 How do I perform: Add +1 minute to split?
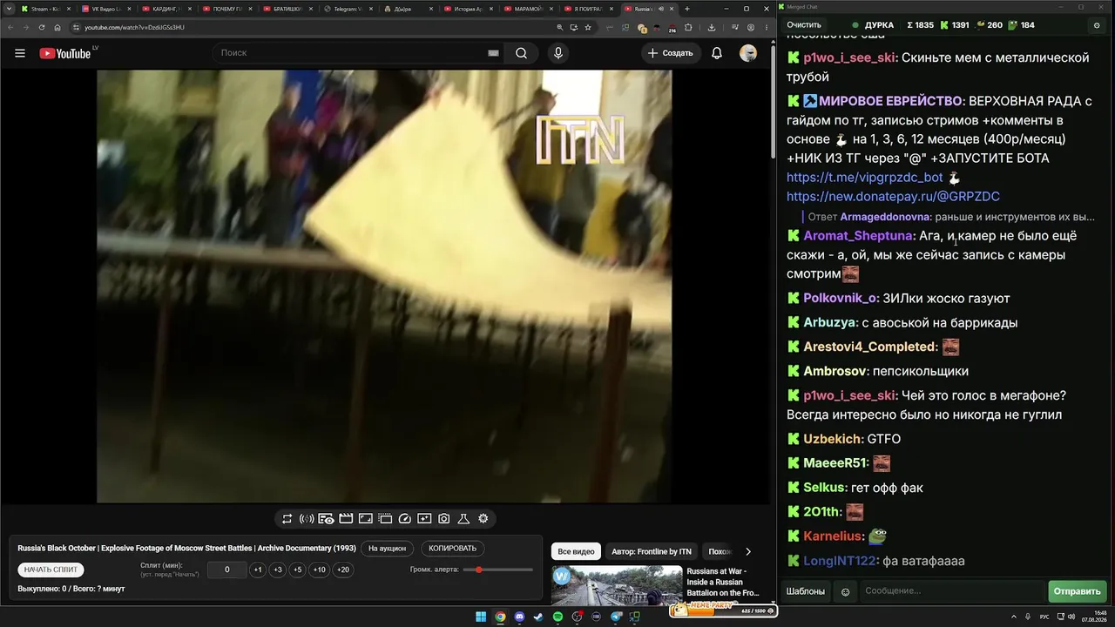click(258, 570)
